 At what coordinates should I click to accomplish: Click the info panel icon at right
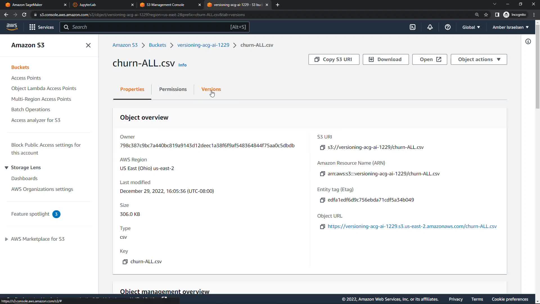(x=528, y=42)
